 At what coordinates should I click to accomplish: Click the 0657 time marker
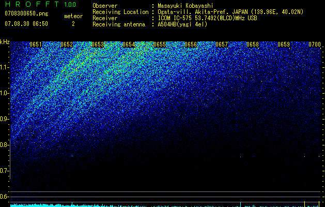(222, 45)
